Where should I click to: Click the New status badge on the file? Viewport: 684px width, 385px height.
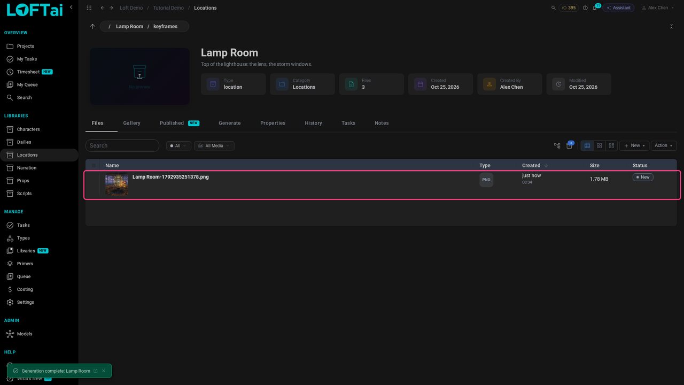[643, 177]
